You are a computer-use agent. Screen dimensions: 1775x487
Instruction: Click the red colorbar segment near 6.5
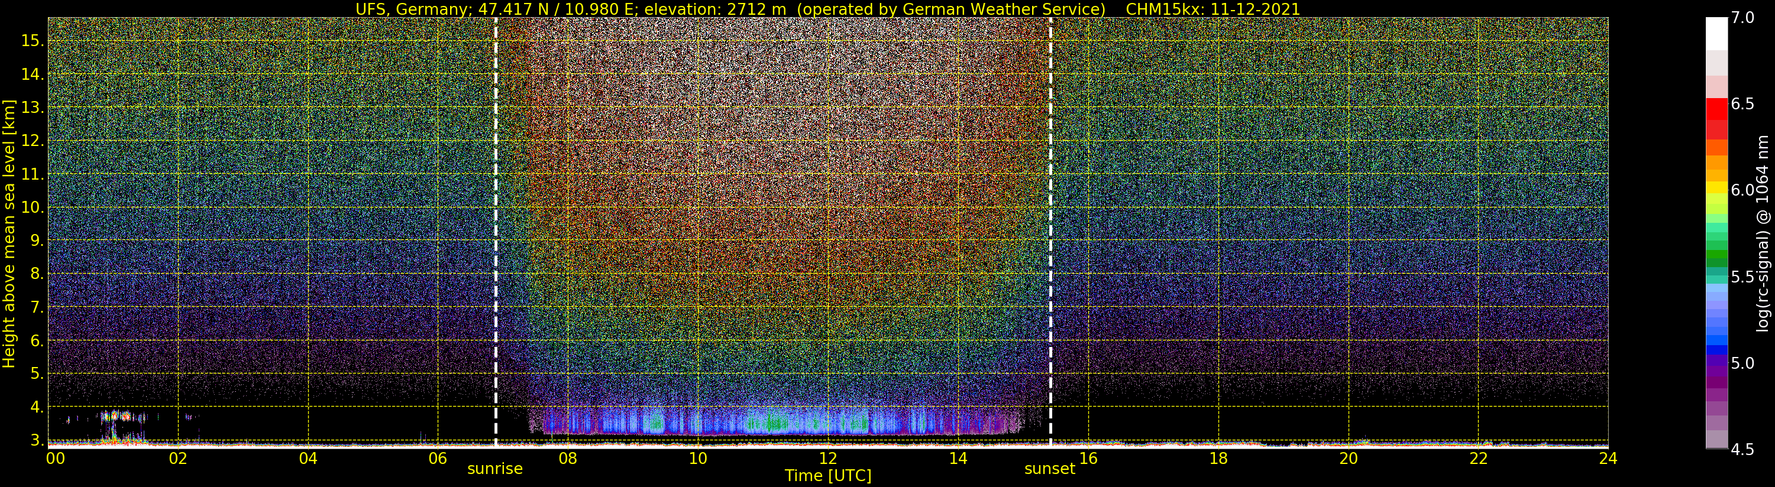(1716, 109)
